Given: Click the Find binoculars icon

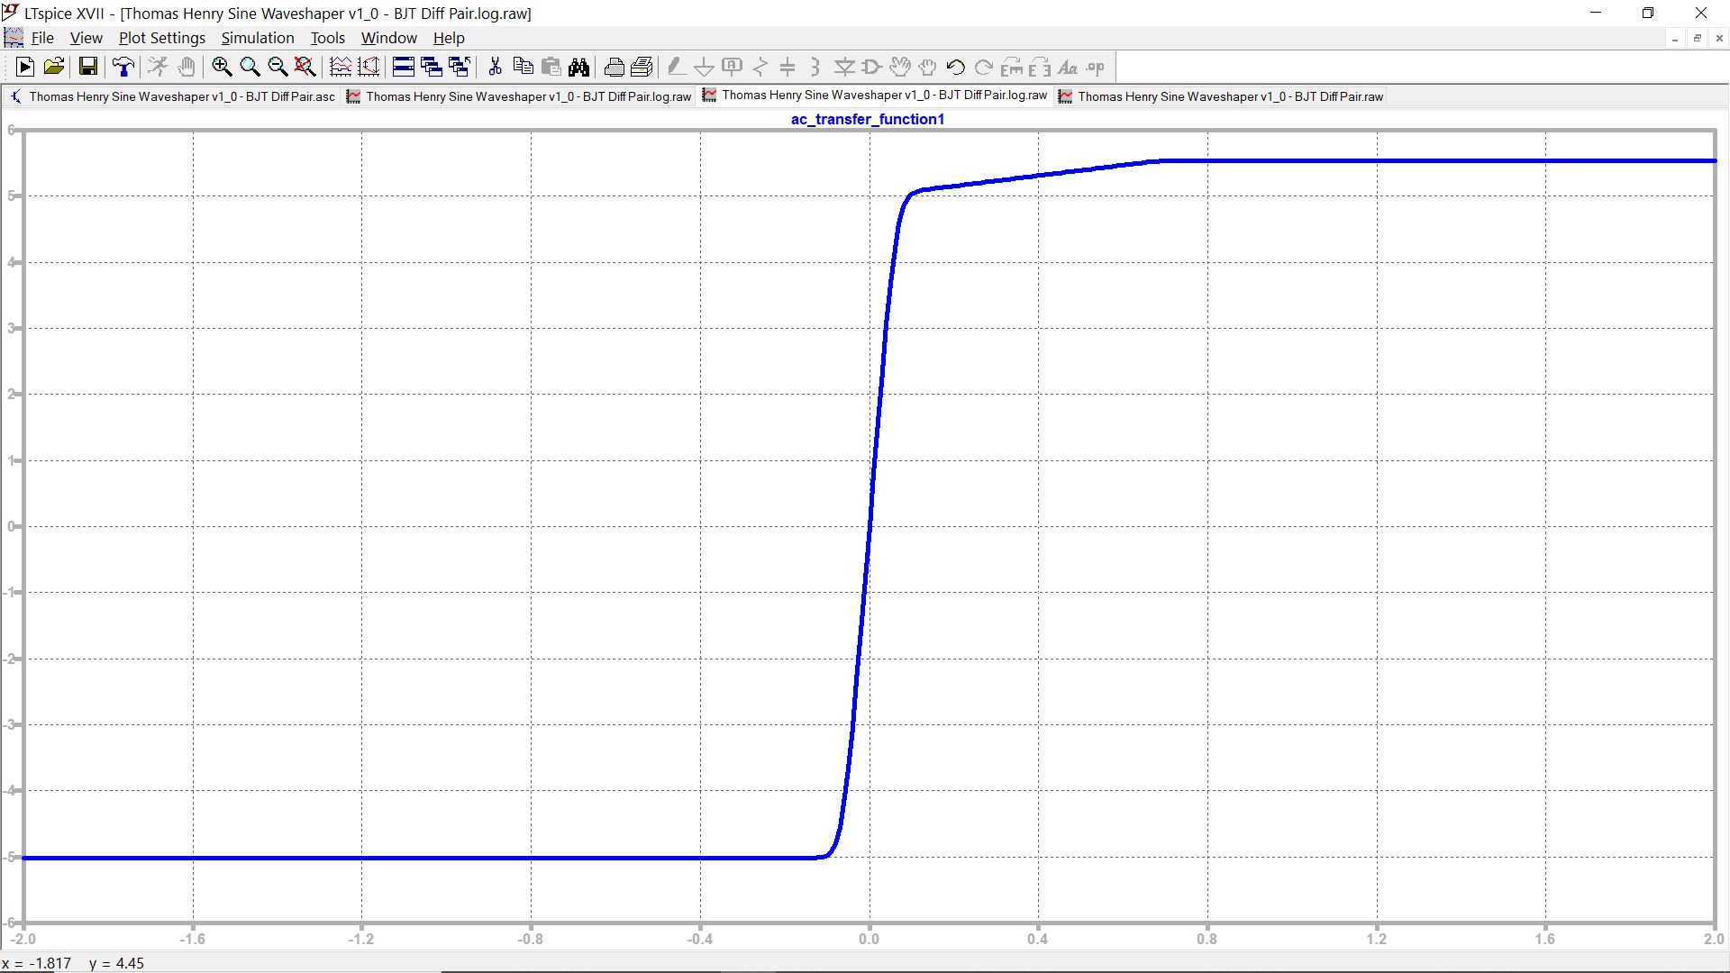Looking at the screenshot, I should click(579, 67).
